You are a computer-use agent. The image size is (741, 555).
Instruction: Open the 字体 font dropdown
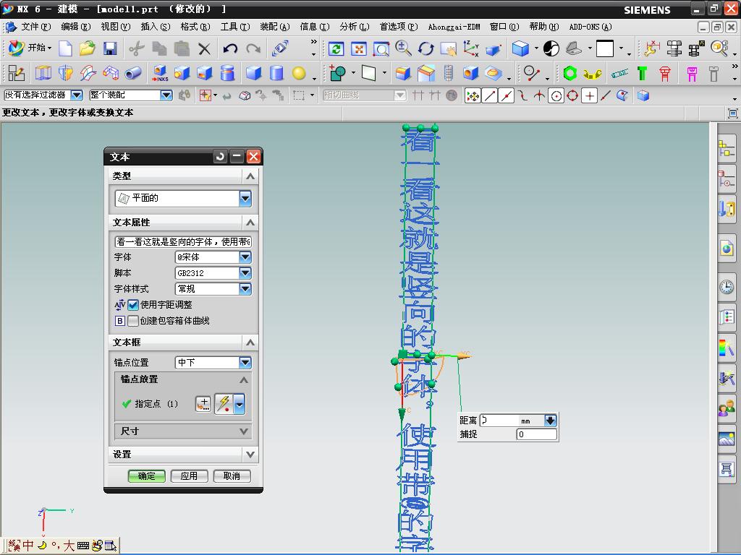pos(245,257)
